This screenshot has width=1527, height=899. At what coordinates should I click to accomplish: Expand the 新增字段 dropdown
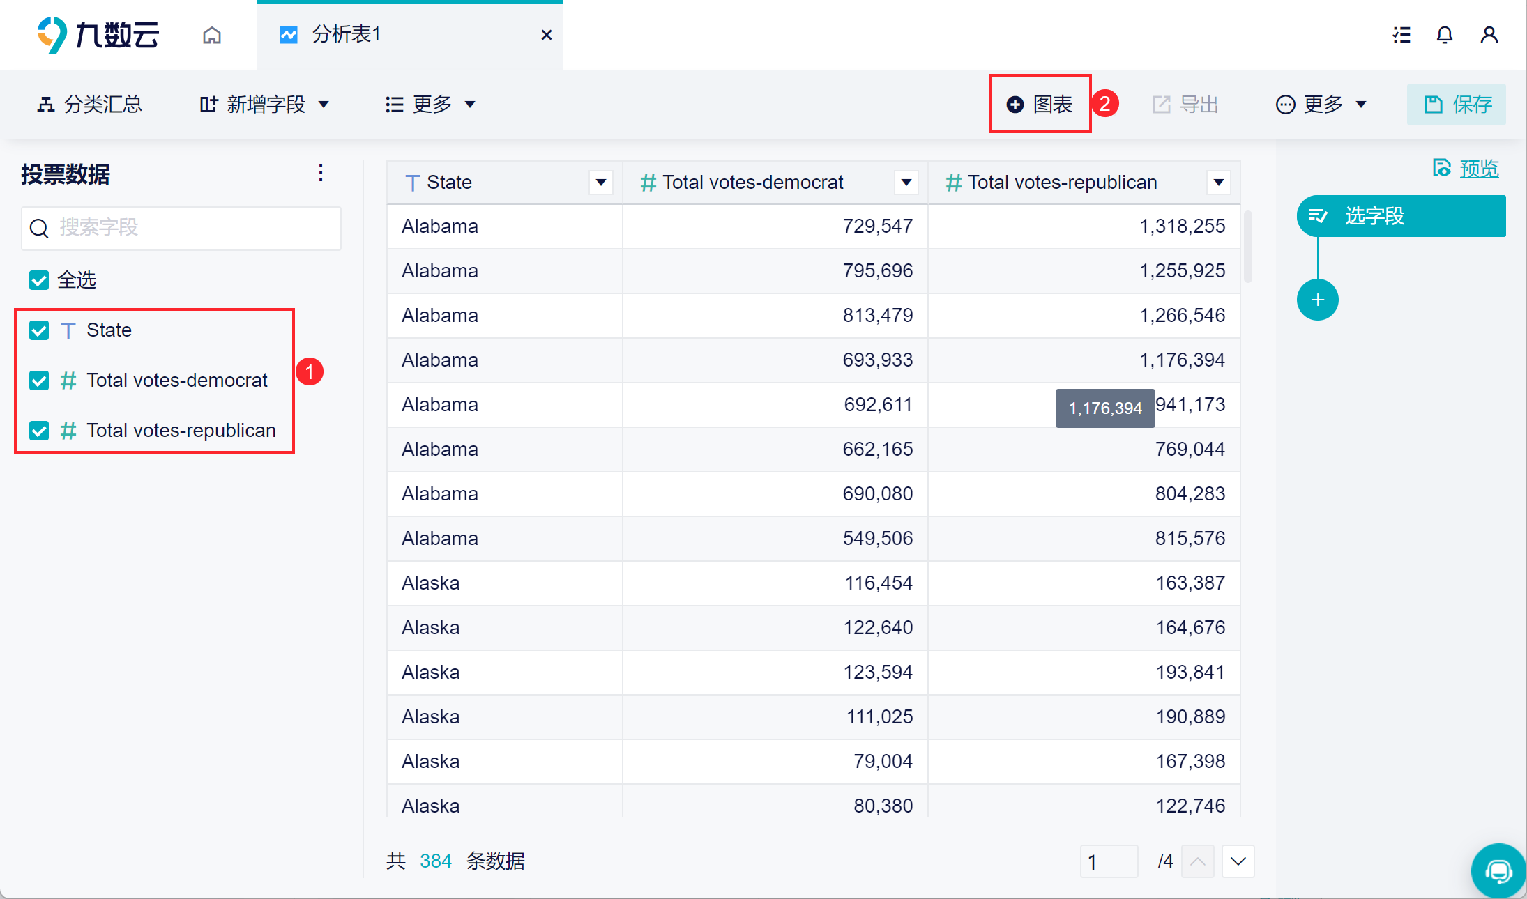(265, 105)
